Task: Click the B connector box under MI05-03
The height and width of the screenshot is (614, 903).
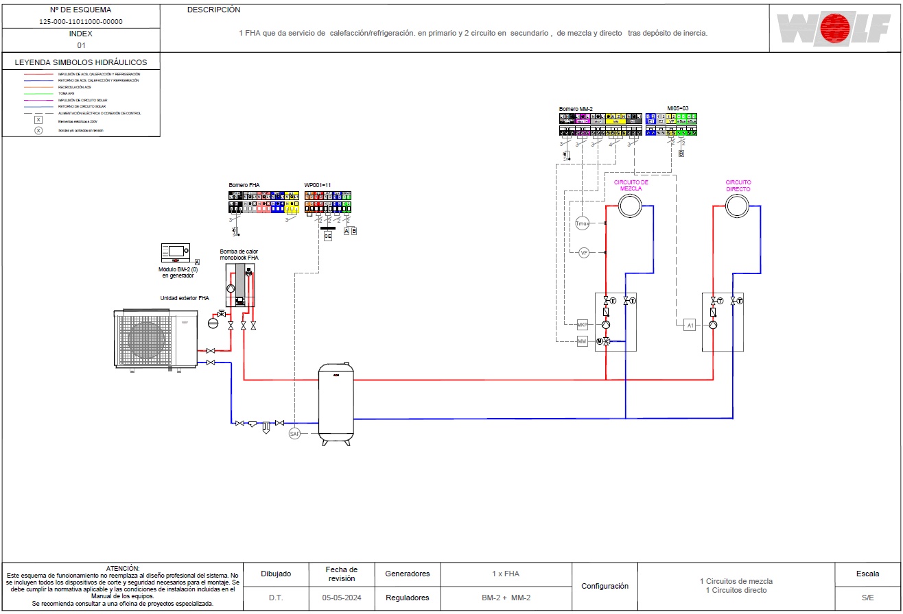Action: click(x=681, y=153)
